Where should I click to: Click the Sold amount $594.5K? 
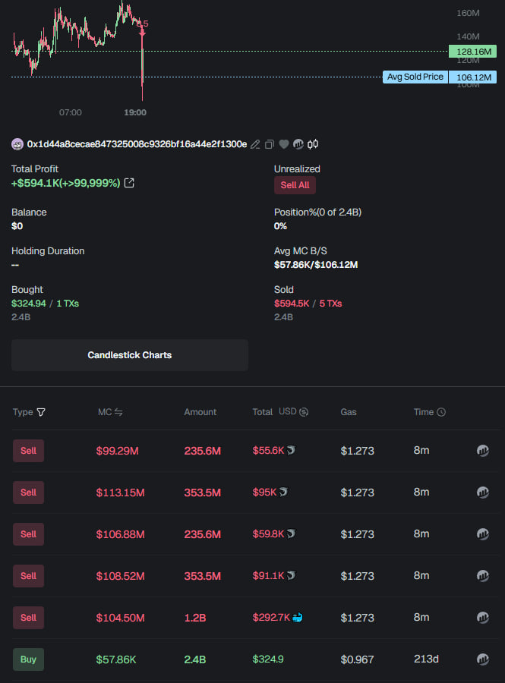point(292,304)
